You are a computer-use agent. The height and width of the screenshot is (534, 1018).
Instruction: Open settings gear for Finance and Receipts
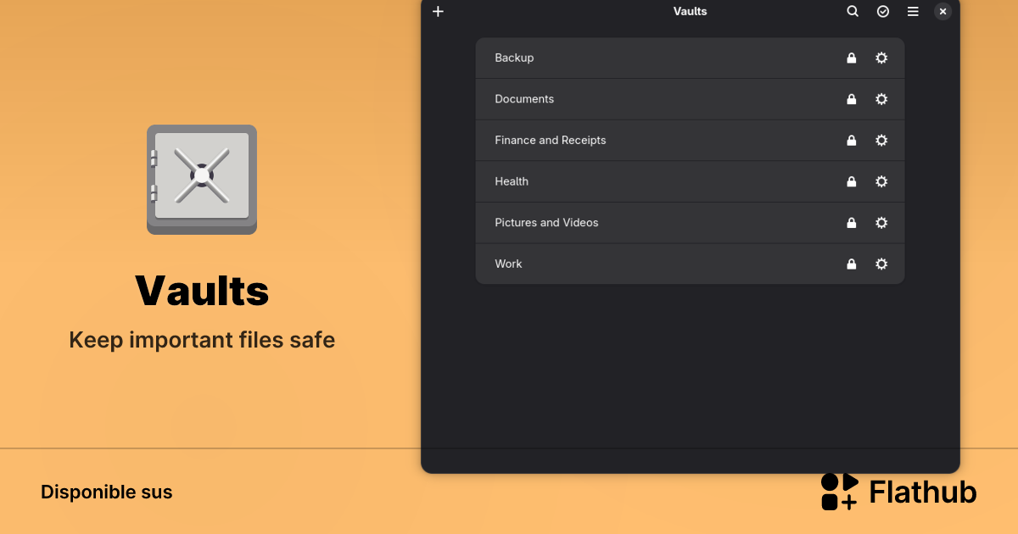(881, 141)
